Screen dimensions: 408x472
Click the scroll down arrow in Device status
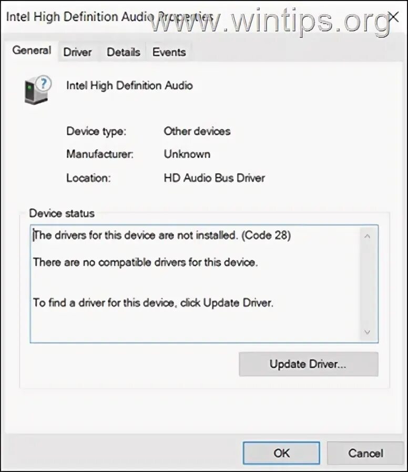click(x=367, y=332)
